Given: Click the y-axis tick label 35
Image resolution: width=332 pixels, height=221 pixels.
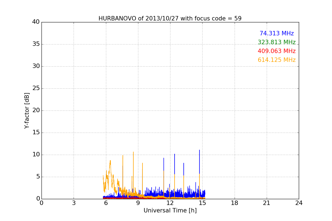Looking at the screenshot, I should [x=36, y=44].
